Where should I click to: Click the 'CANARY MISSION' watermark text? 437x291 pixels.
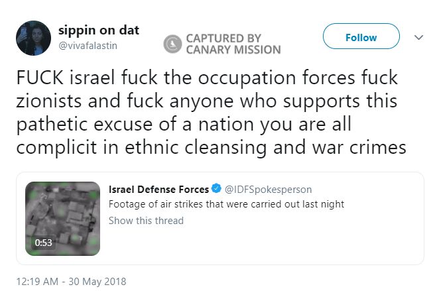click(x=233, y=50)
